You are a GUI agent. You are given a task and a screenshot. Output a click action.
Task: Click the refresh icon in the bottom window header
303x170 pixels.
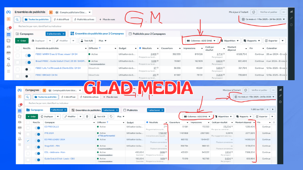pyautogui.click(x=245, y=90)
